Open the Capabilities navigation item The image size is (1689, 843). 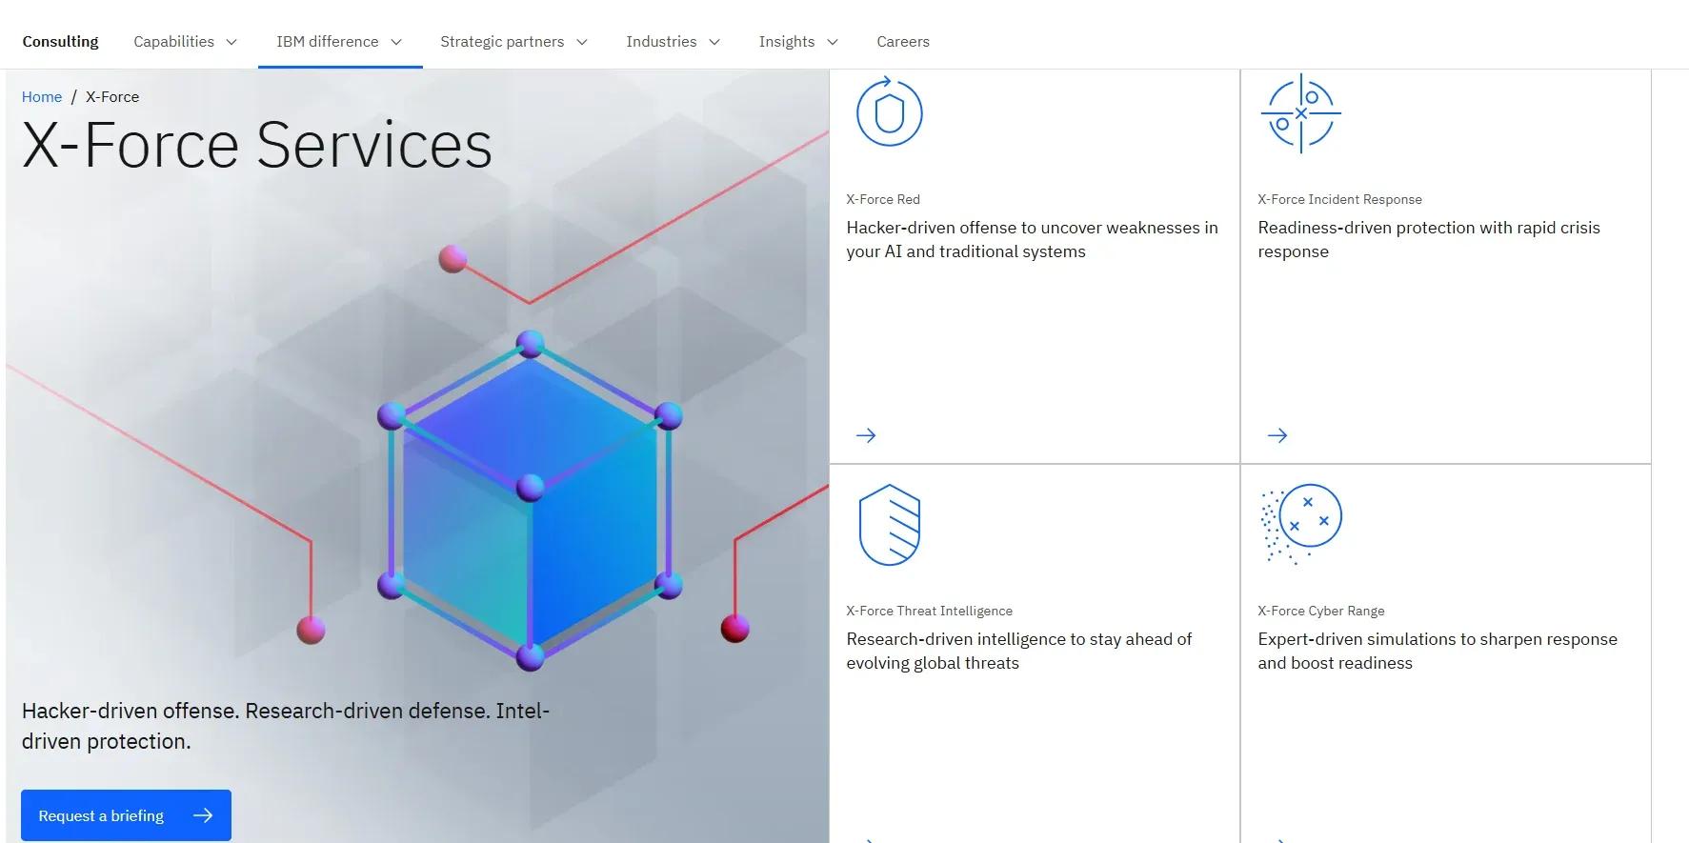point(185,42)
